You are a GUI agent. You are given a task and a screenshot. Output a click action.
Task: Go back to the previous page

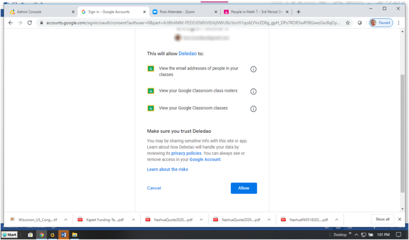(x=10, y=23)
